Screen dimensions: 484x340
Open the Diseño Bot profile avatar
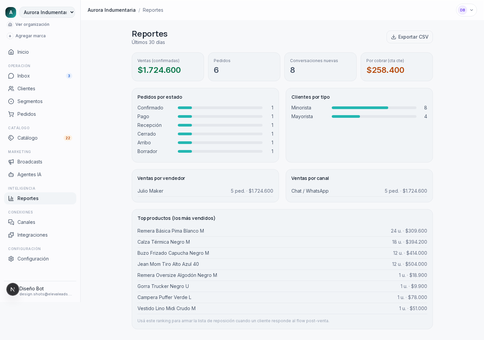coord(13,289)
